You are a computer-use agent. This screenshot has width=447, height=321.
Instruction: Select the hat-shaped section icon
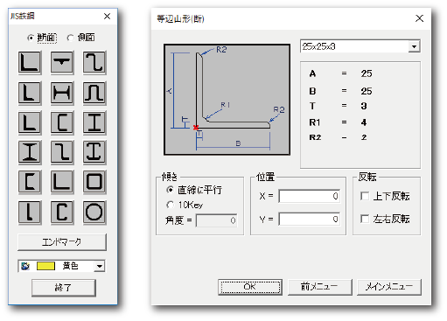(94, 93)
